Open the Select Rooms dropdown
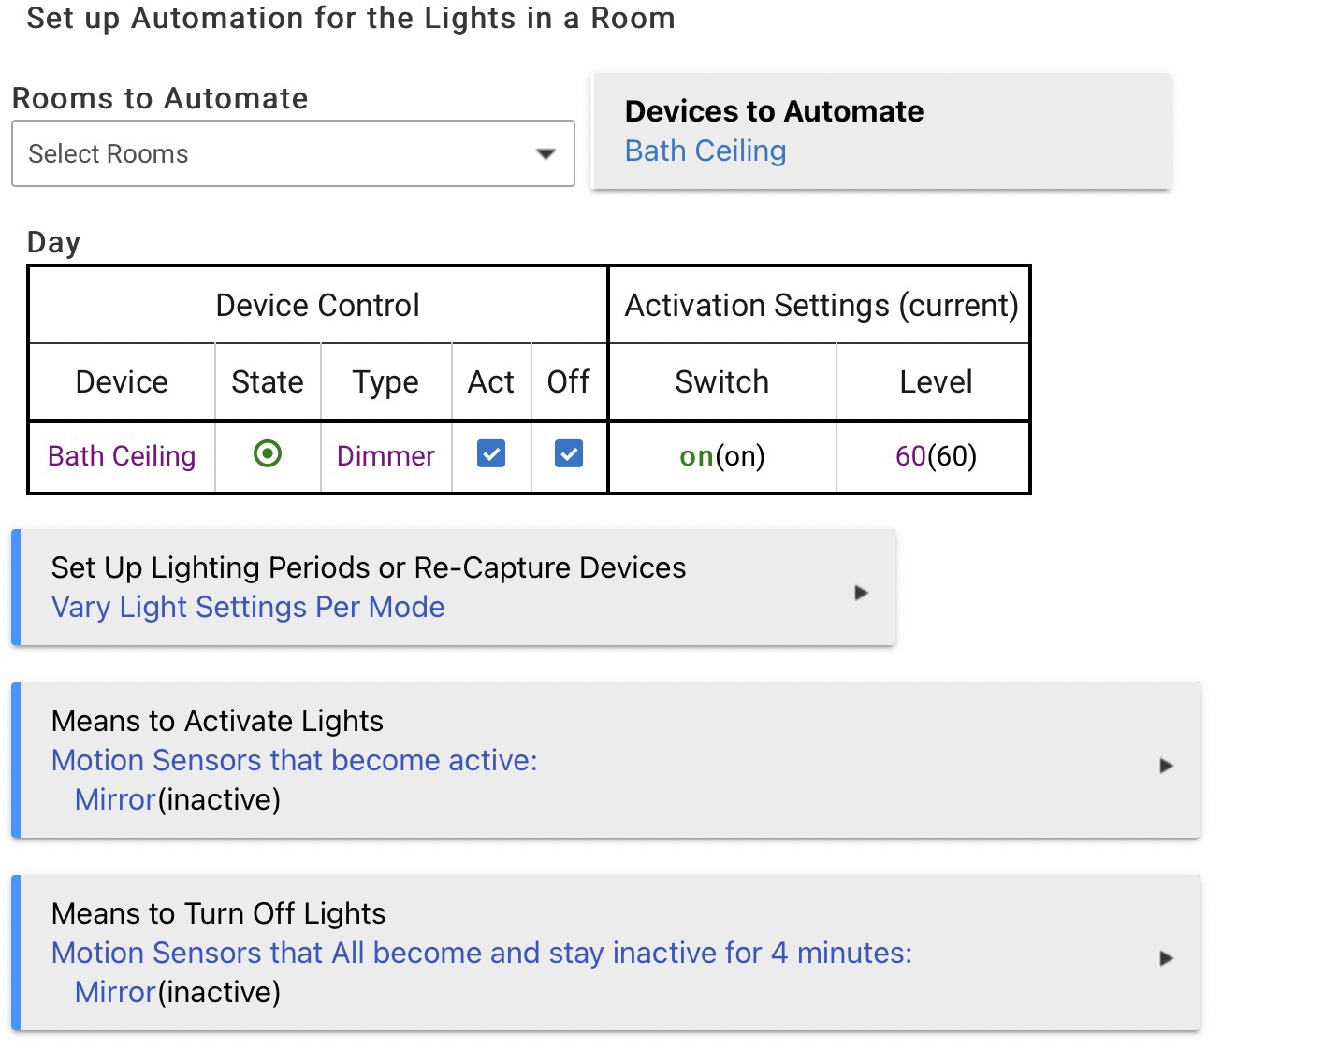The height and width of the screenshot is (1062, 1338). pos(293,153)
